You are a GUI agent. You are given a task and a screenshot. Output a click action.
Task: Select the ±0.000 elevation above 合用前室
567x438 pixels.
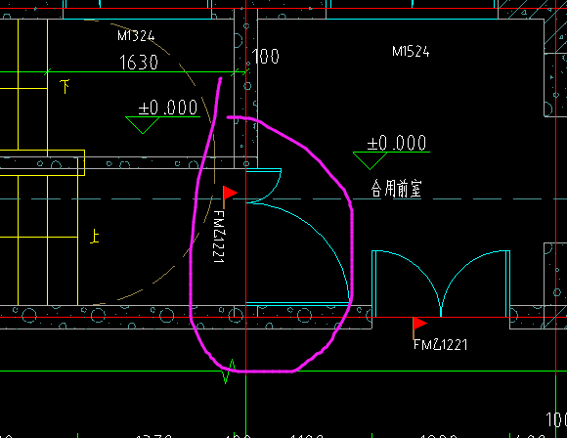coord(396,143)
